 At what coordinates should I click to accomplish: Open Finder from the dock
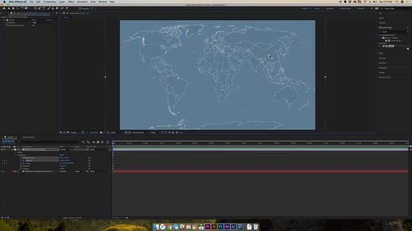tap(156, 227)
